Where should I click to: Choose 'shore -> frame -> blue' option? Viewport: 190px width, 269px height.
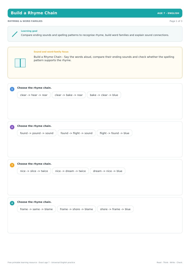115,209
